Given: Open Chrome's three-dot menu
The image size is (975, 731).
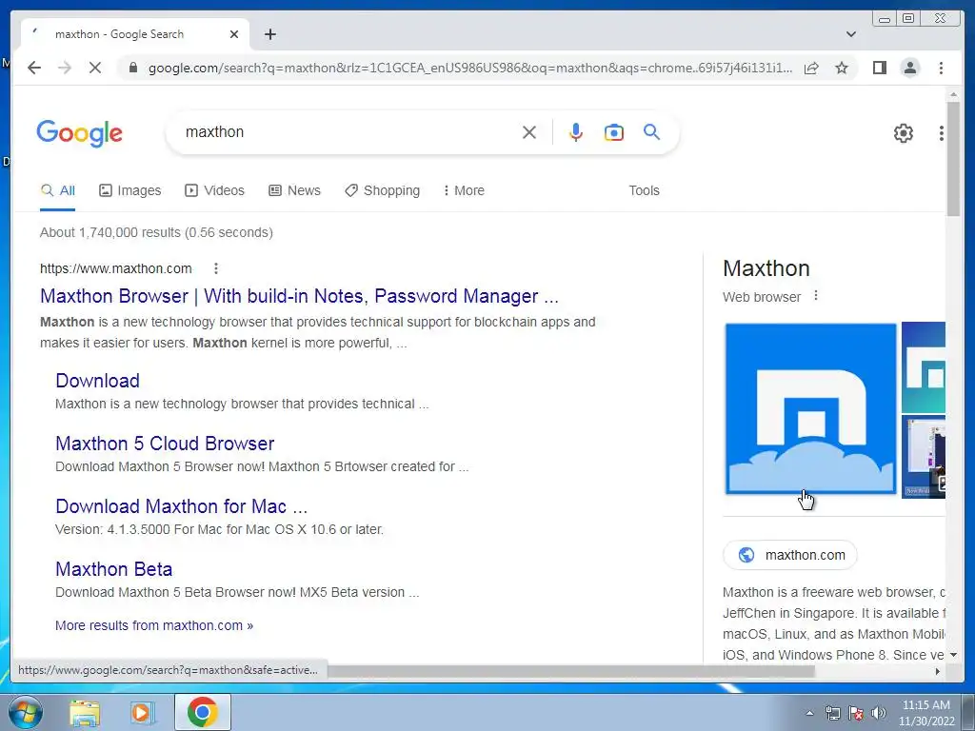Looking at the screenshot, I should [x=941, y=68].
